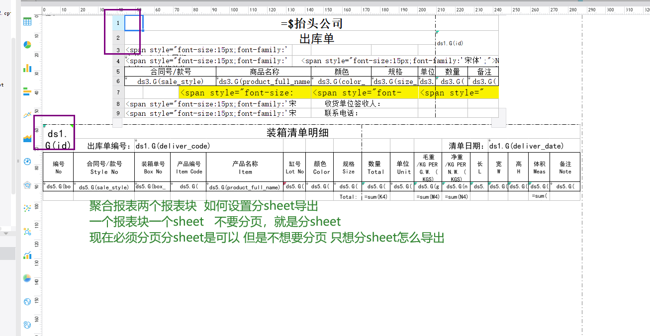Pick the combination chart icon
The image size is (650, 336).
point(27,255)
